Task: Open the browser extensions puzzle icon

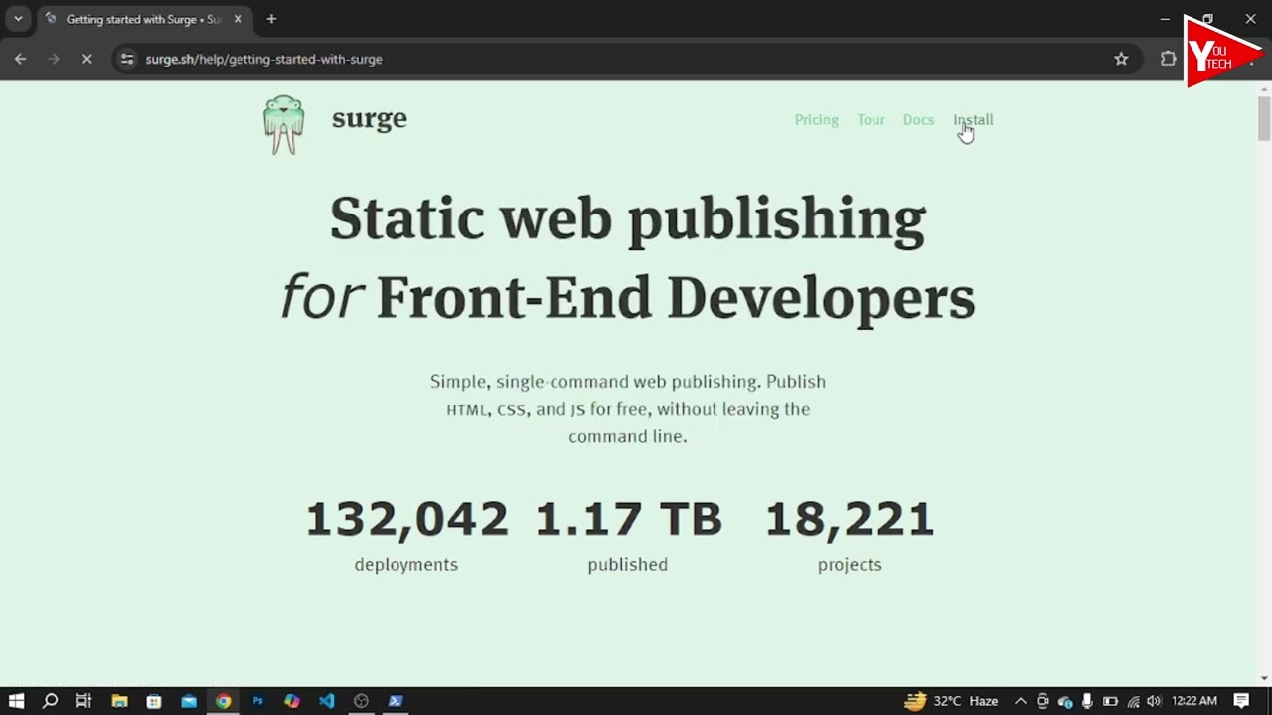Action: pos(1169,59)
